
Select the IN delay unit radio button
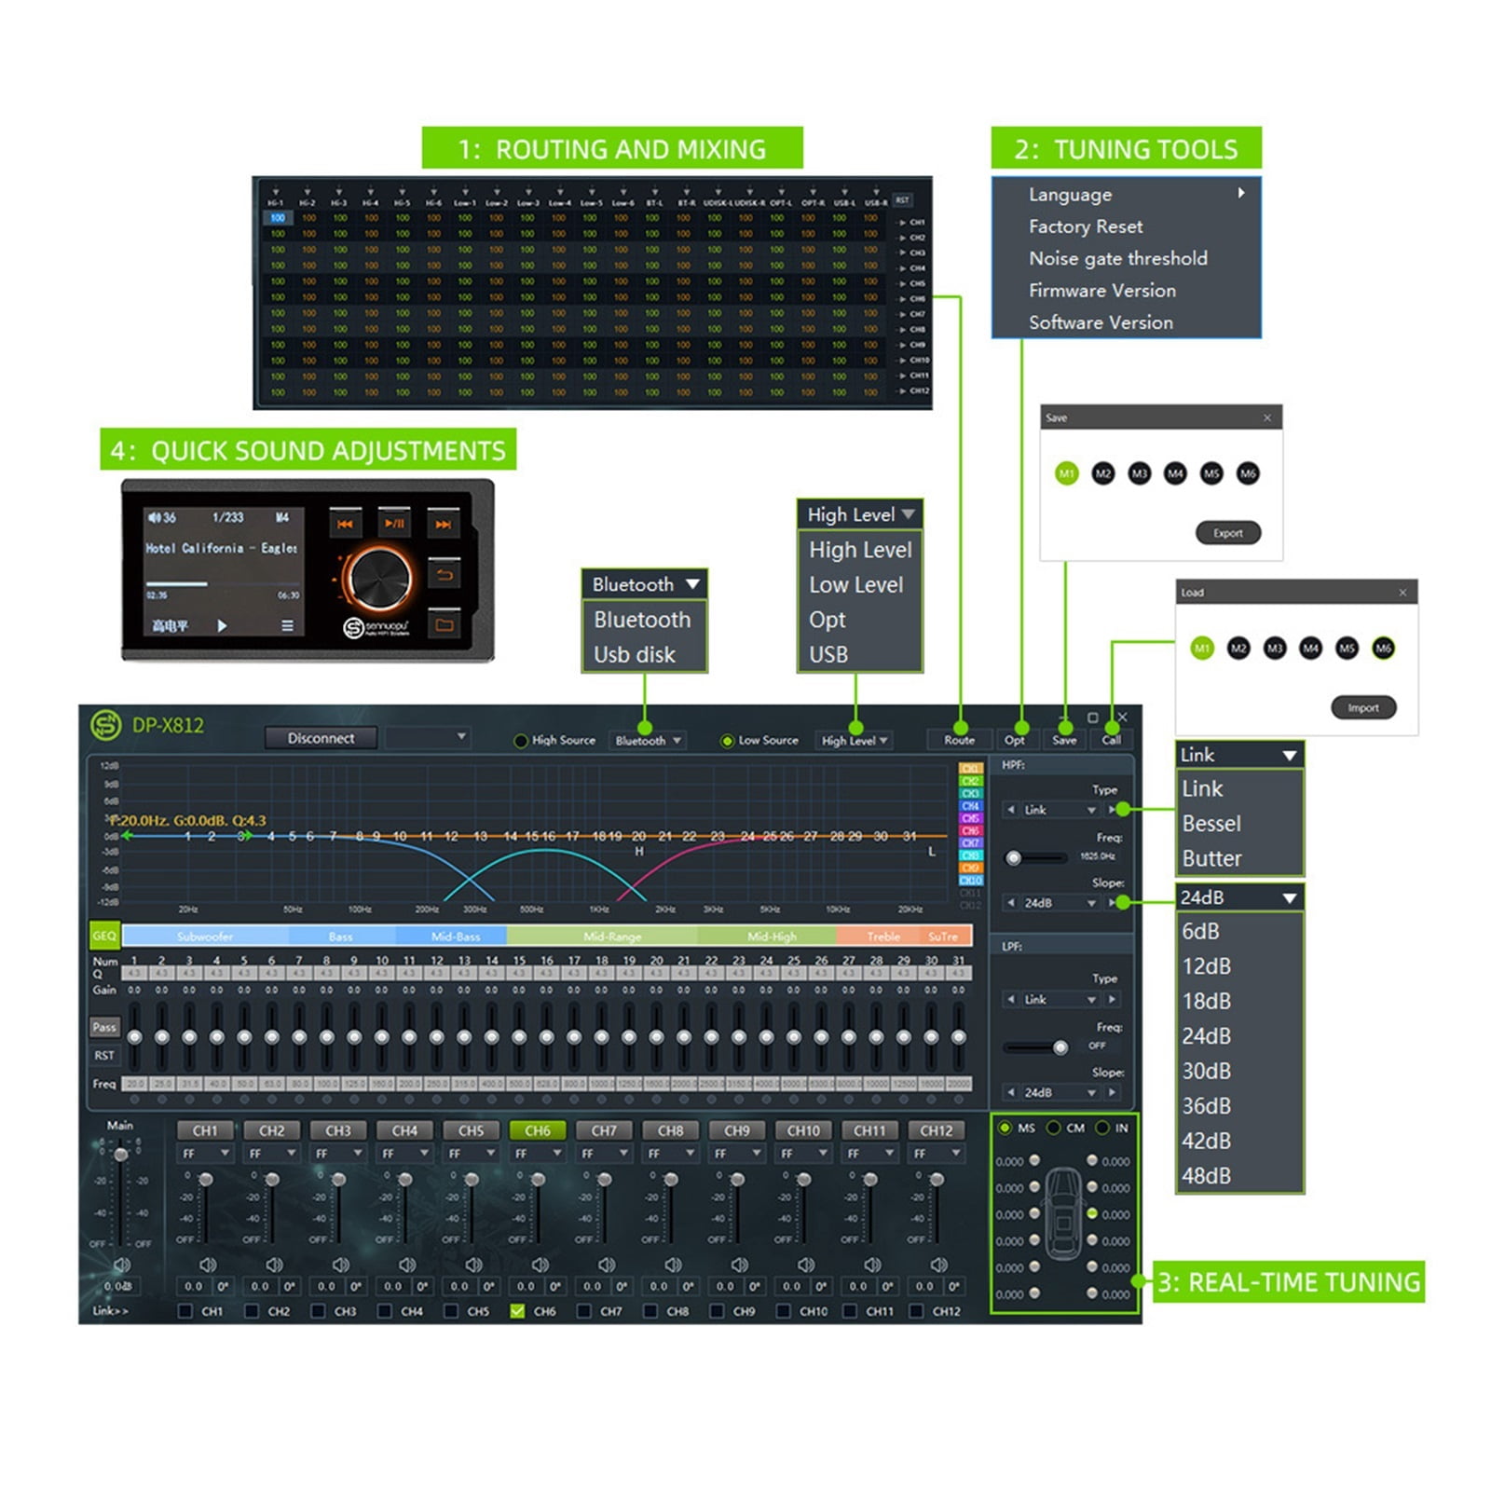coord(1102,1128)
